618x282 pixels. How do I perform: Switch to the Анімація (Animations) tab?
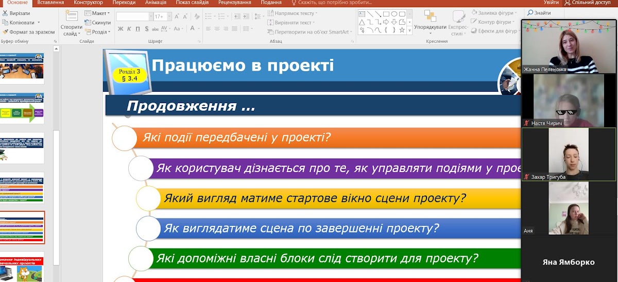[156, 3]
